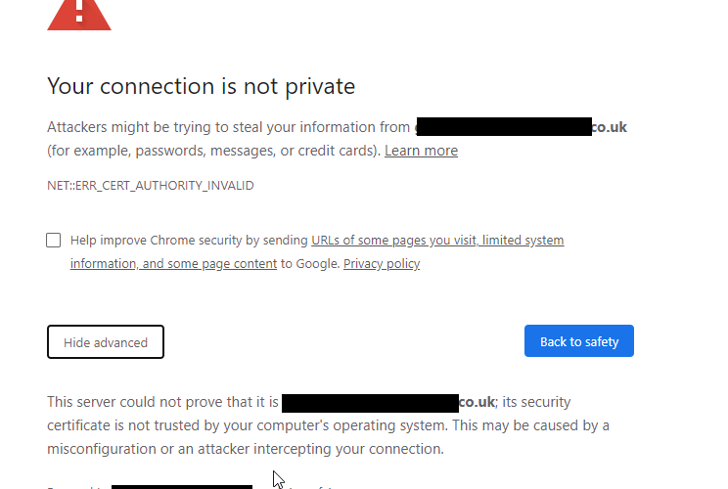Click the redacted domain in the Attackers sentence
The image size is (728, 489).
coord(503,127)
